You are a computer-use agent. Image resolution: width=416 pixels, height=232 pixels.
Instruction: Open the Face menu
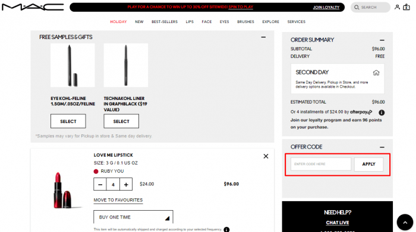206,22
